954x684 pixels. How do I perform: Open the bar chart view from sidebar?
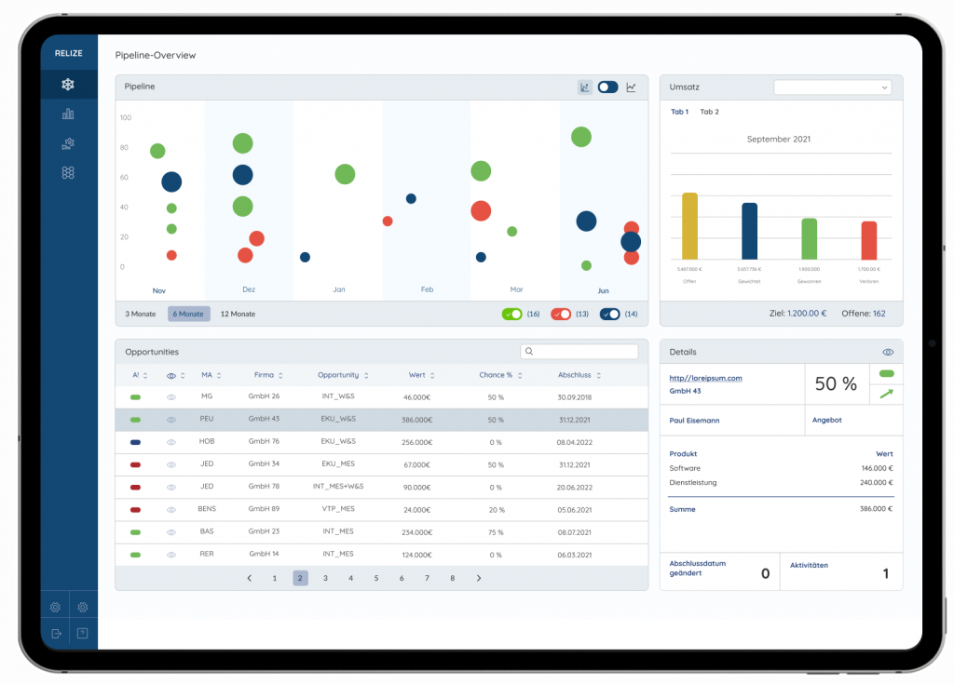(x=67, y=113)
